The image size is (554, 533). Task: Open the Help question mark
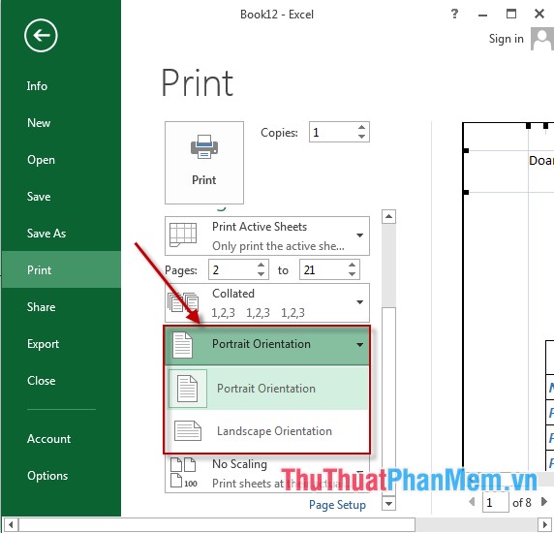(x=454, y=15)
